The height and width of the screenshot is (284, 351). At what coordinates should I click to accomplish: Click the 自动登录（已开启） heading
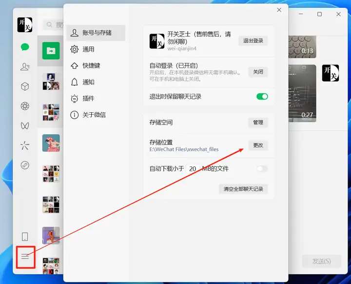(x=174, y=66)
